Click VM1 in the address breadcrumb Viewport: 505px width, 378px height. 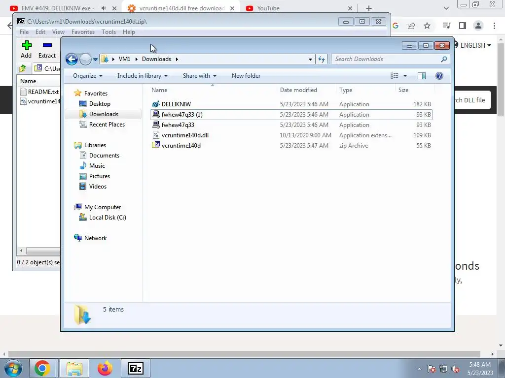point(124,59)
